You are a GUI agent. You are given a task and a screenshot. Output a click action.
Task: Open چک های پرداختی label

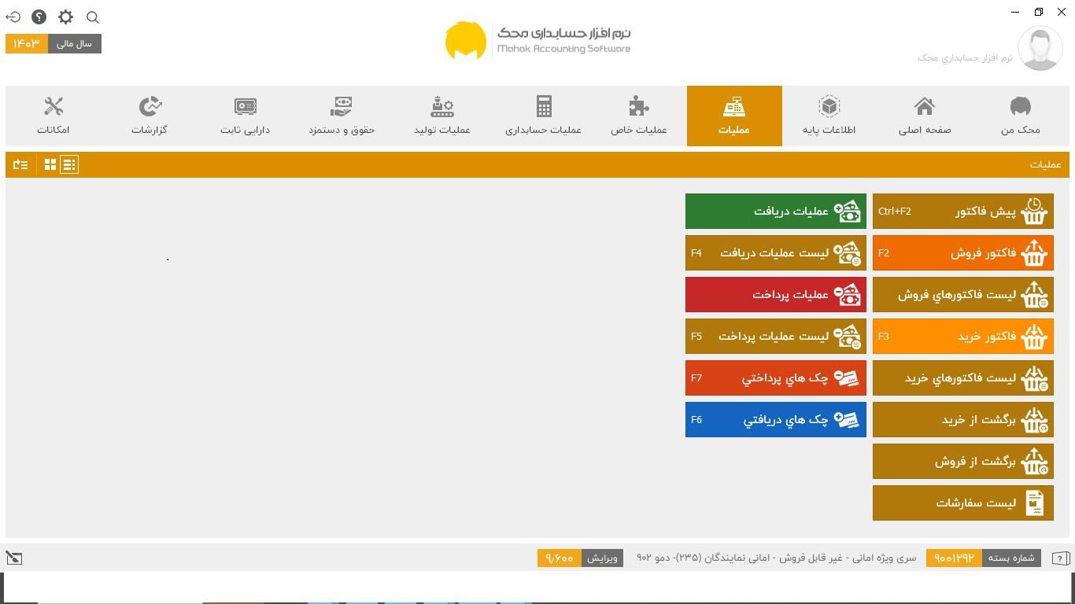pyautogui.click(x=785, y=377)
